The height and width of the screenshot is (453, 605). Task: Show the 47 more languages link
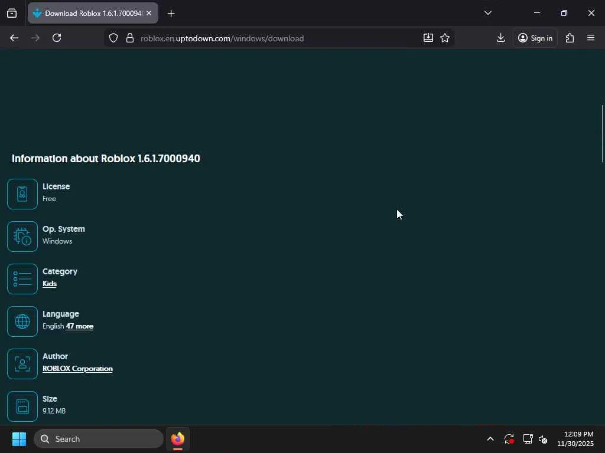tap(80, 326)
